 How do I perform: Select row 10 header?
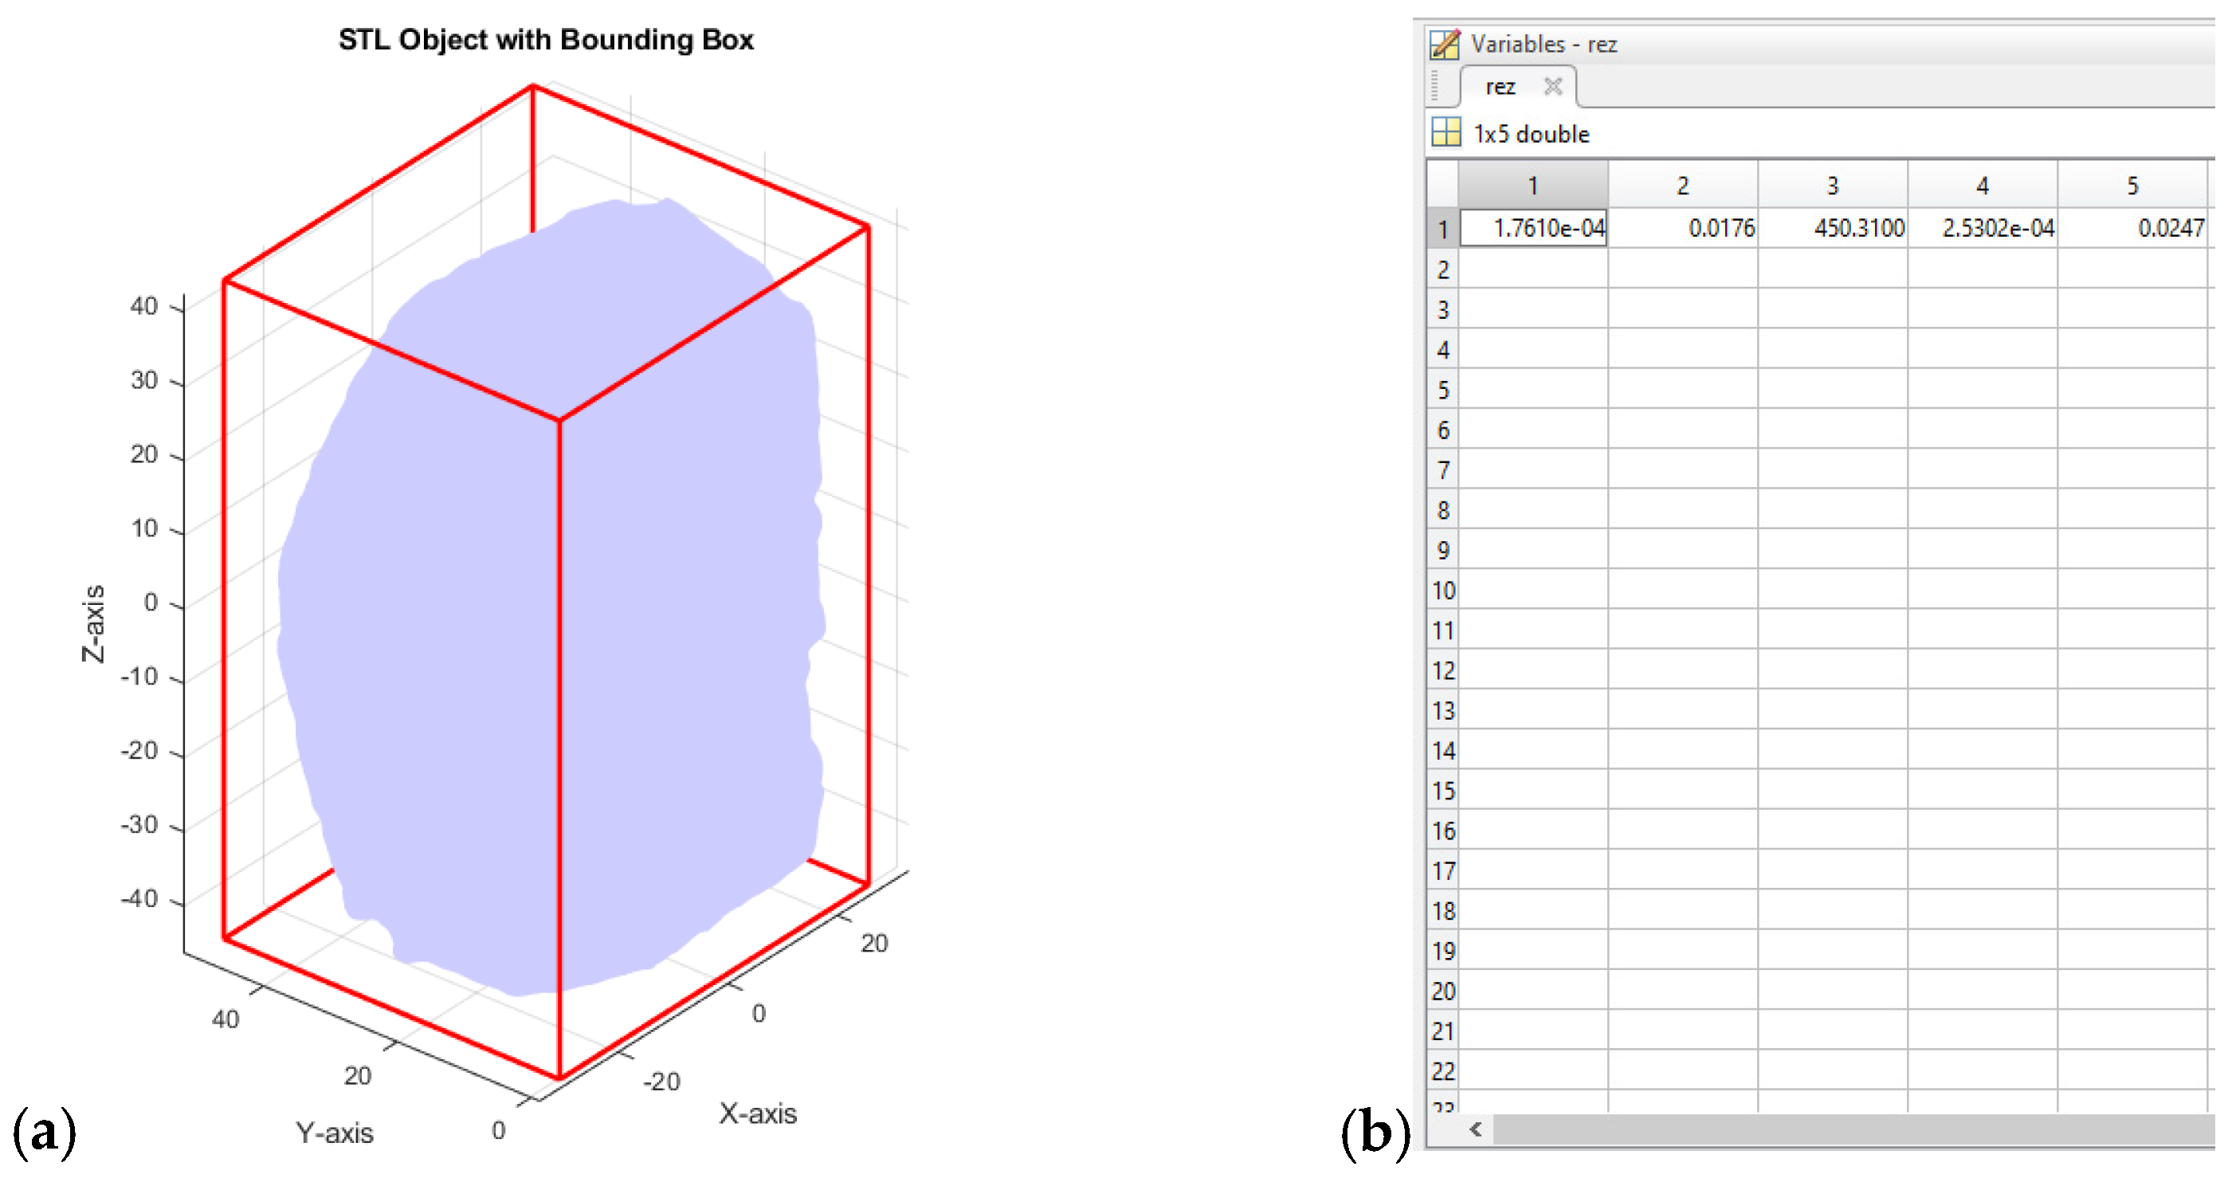tap(1442, 591)
